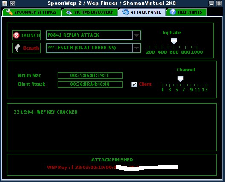Click the Inj Rate slider handle
225x182 pixels.
point(174,41)
